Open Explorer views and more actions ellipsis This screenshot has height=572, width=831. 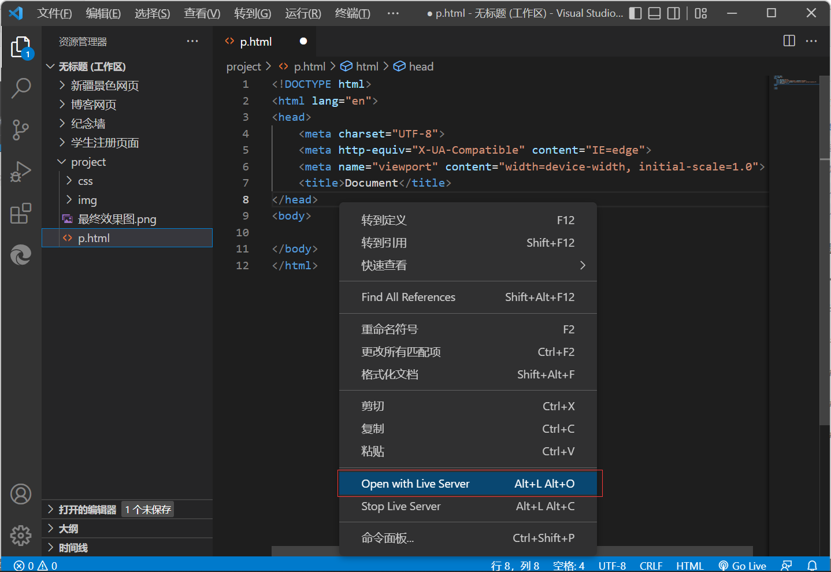192,42
